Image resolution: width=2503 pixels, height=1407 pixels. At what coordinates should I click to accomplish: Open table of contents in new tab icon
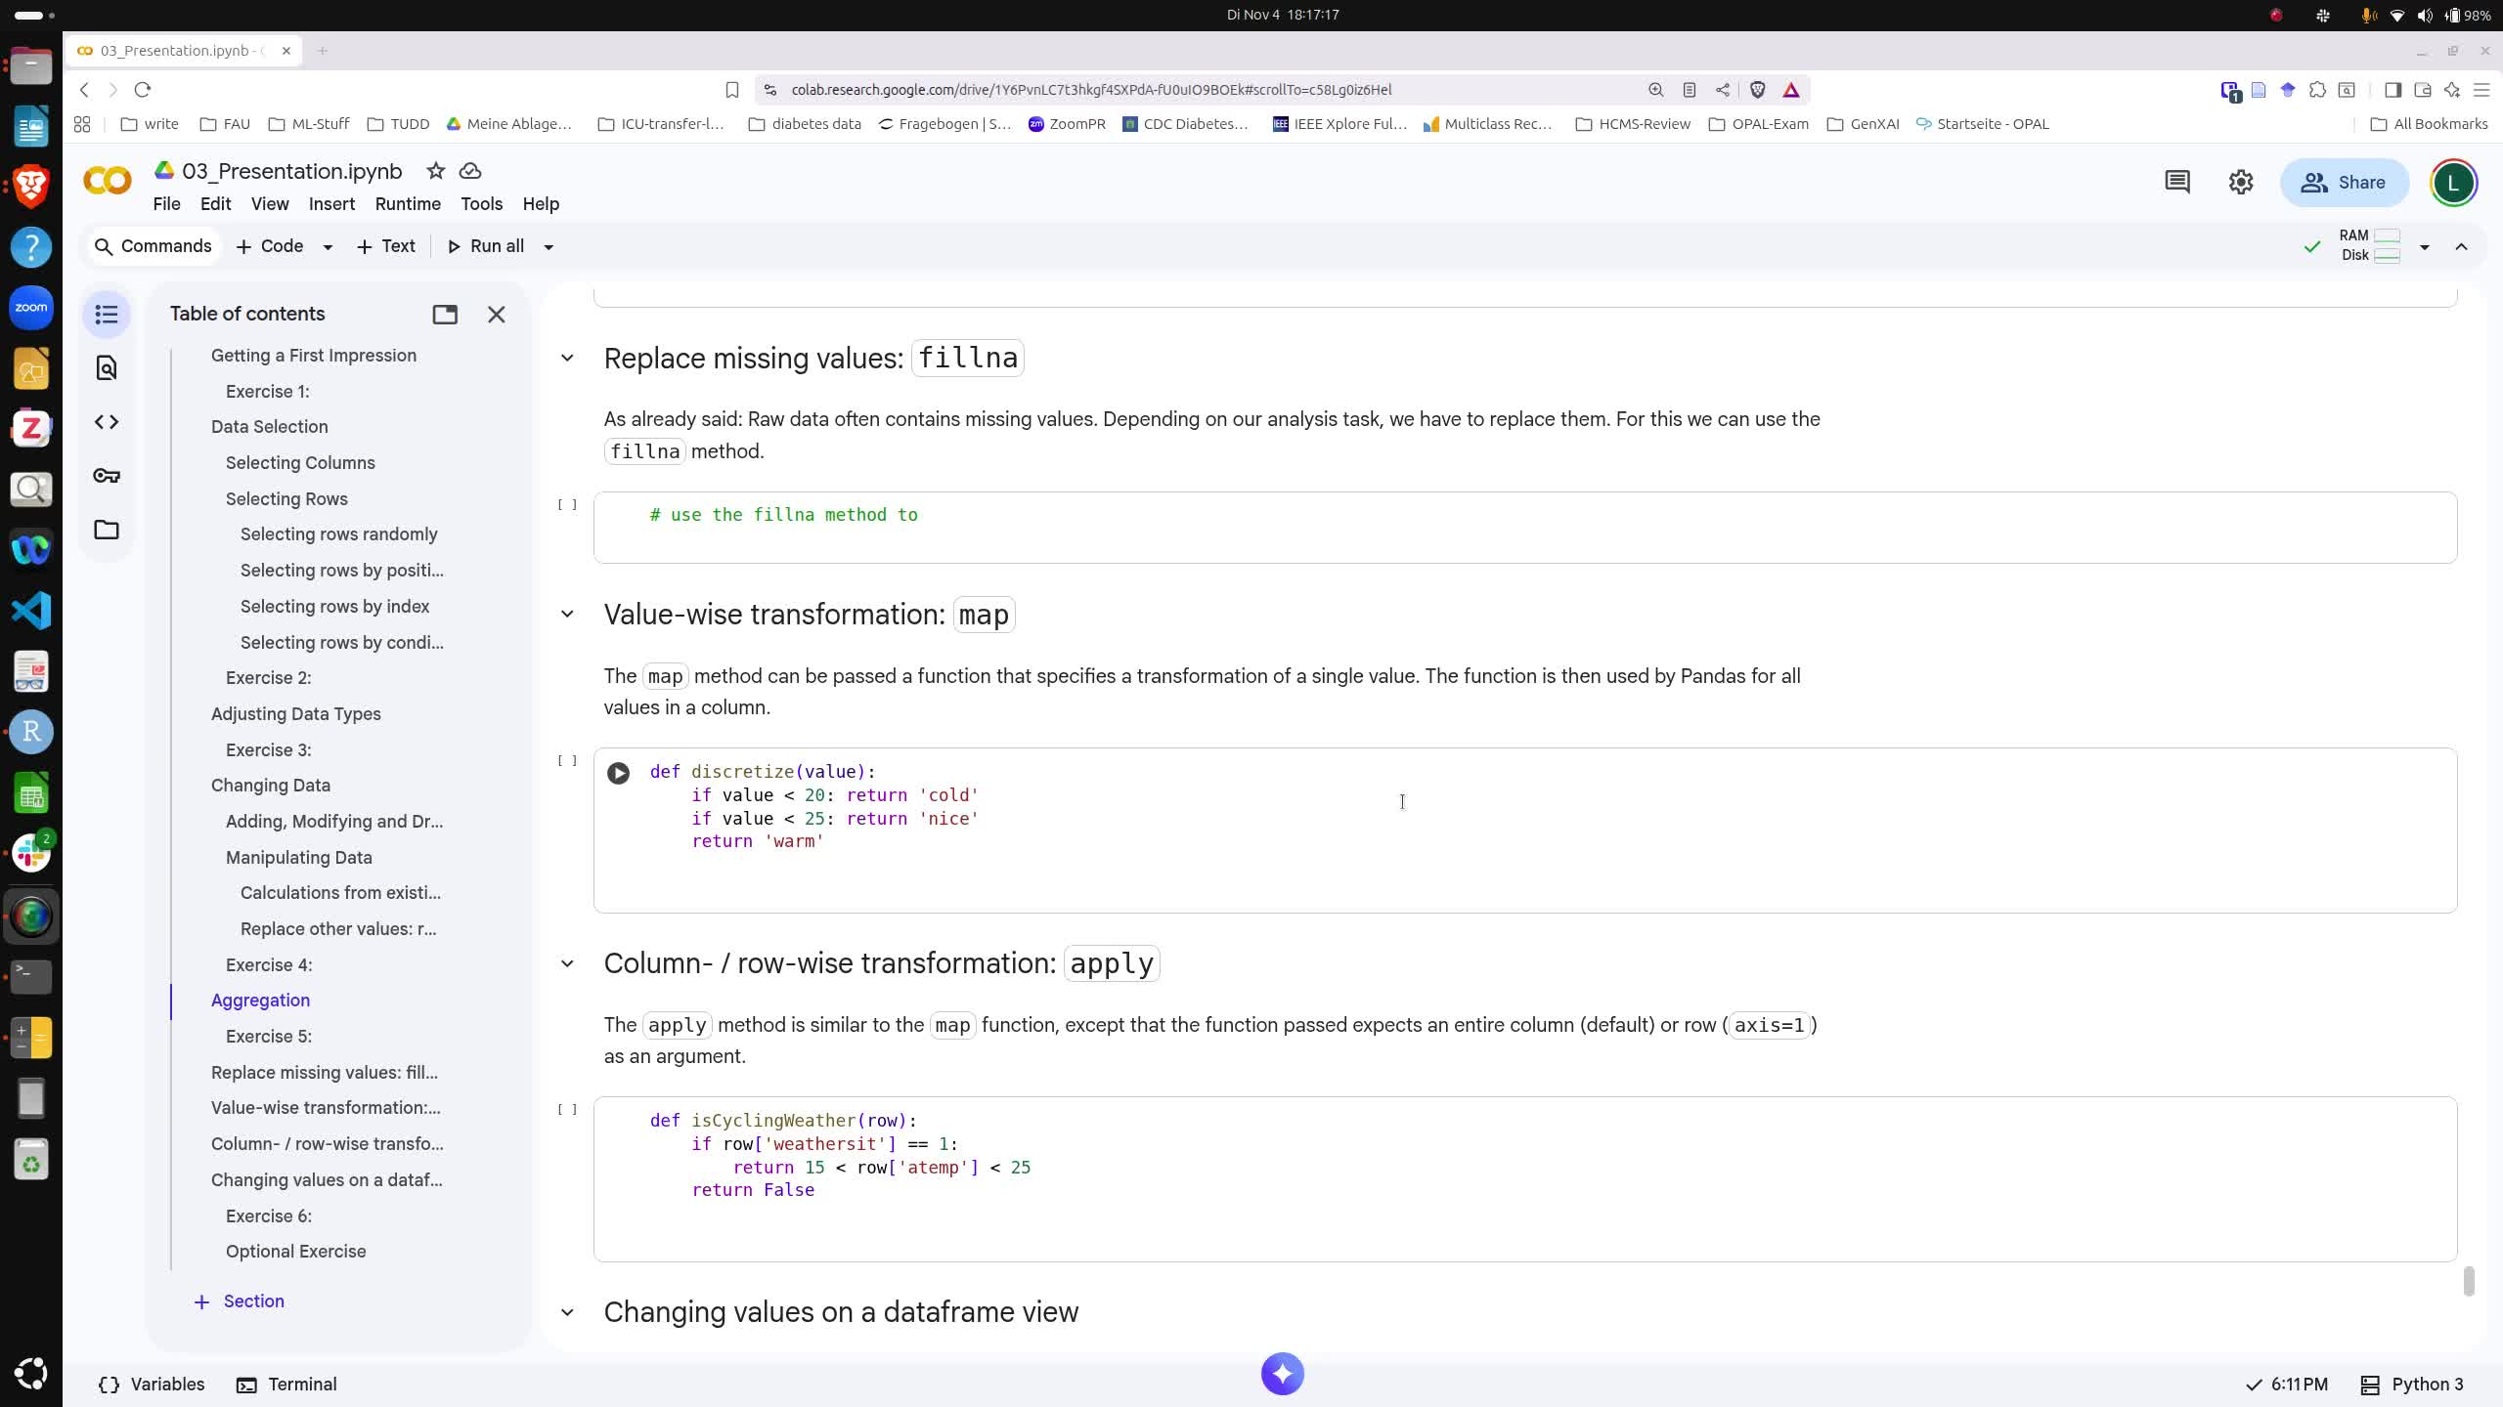coord(445,315)
